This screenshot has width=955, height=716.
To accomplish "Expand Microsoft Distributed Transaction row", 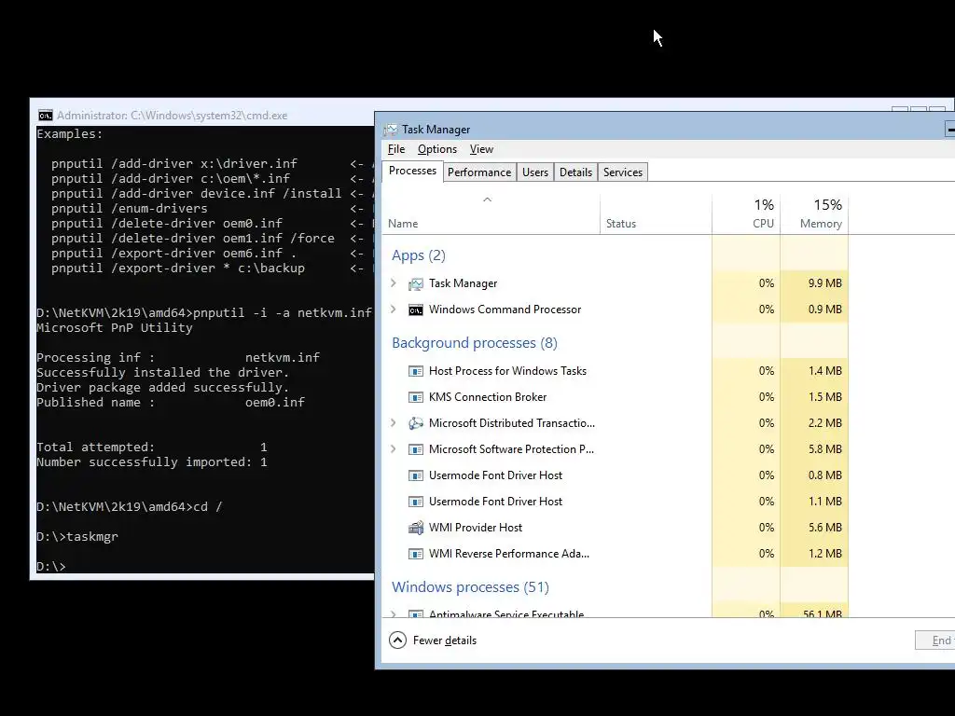I will coord(394,422).
